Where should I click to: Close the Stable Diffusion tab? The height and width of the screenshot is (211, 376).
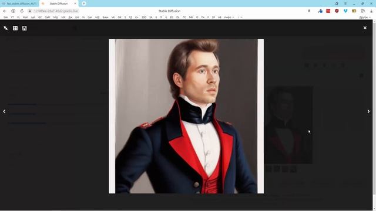[x=75, y=4]
